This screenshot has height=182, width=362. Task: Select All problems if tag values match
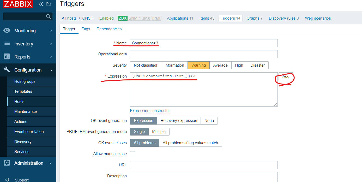[190, 143]
